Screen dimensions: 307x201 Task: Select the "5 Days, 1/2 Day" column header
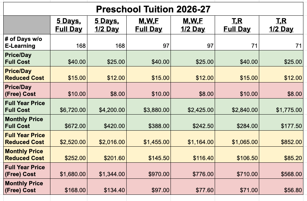point(107,25)
